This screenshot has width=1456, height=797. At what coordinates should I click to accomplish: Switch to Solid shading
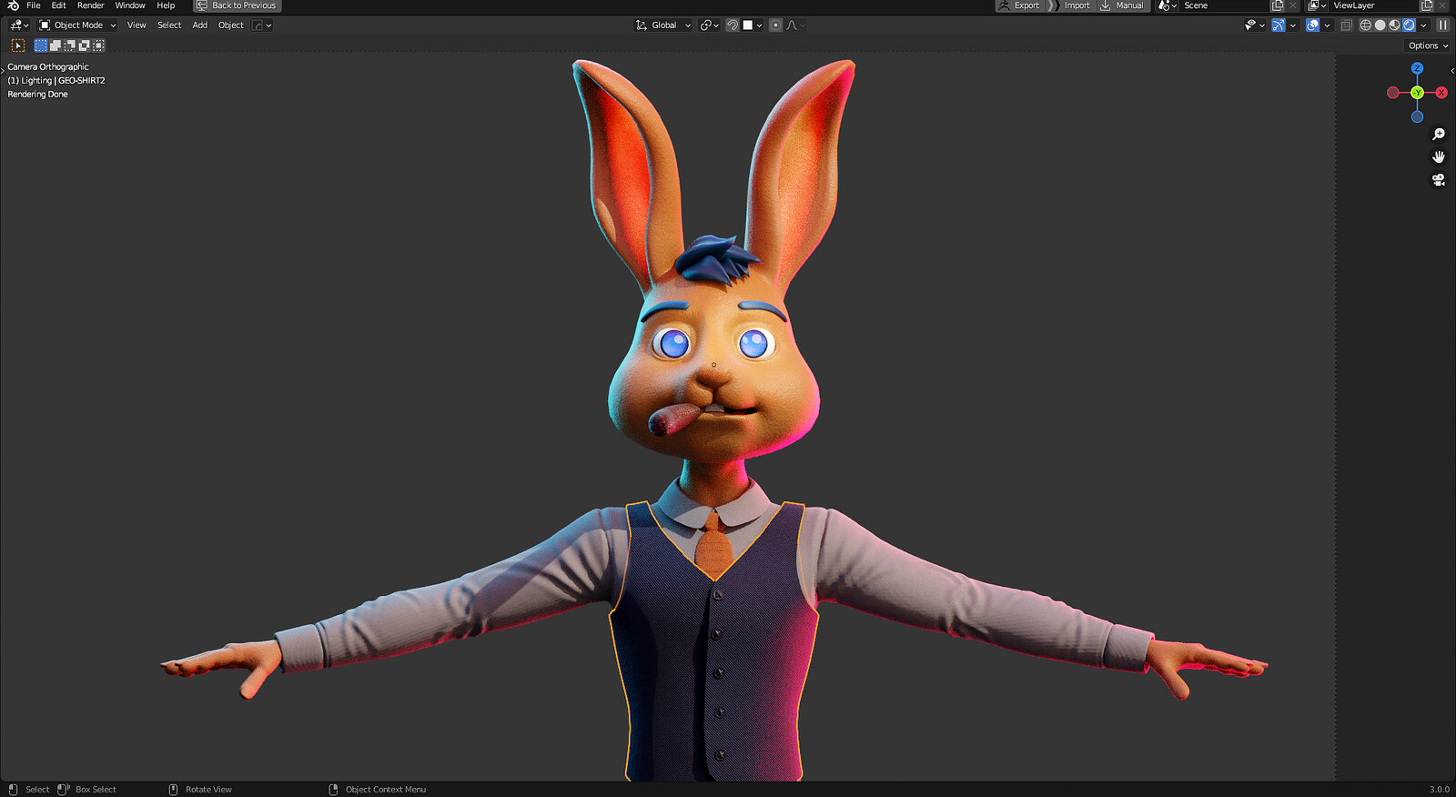point(1380,25)
